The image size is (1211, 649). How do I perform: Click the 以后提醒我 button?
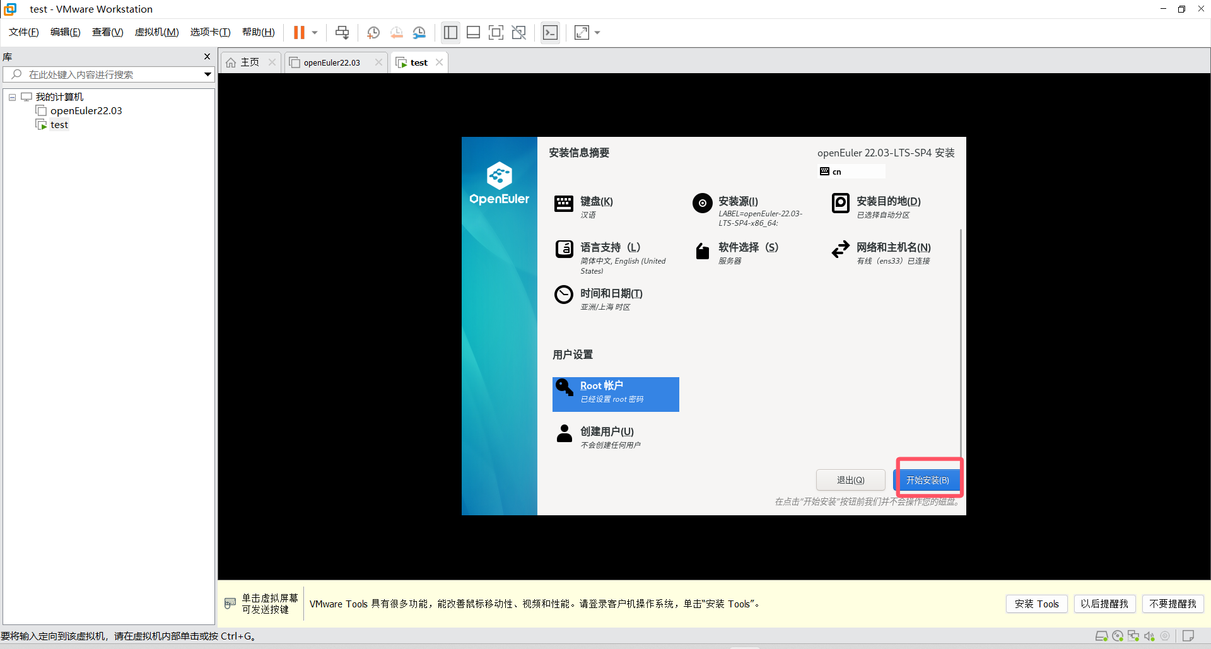click(x=1104, y=604)
